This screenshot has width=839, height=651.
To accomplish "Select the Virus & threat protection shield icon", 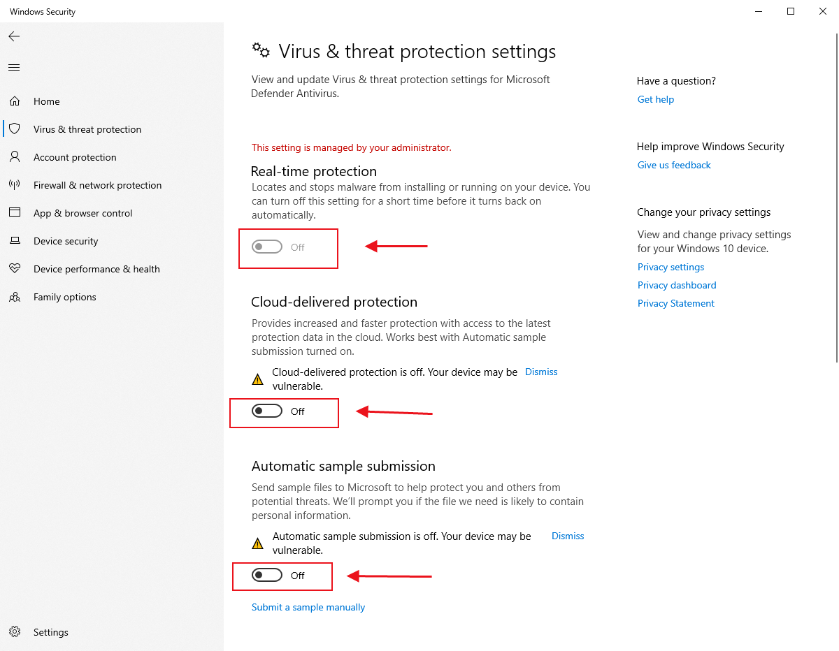I will click(14, 129).
